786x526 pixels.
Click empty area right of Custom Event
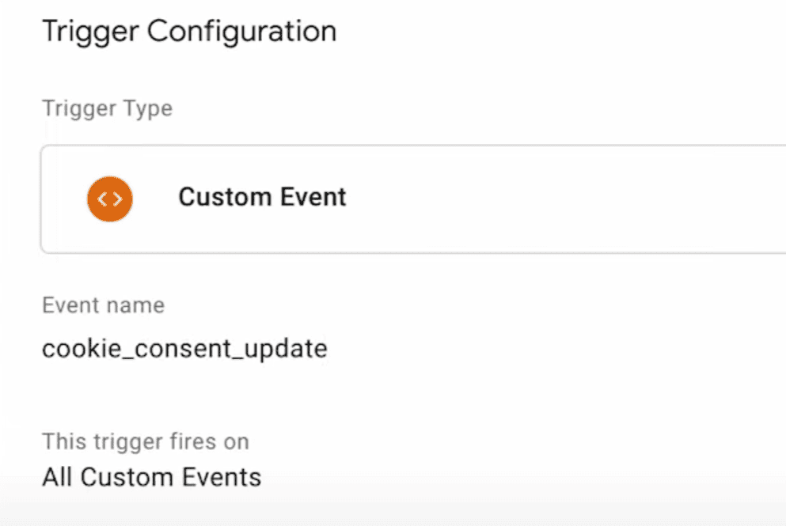coord(554,198)
